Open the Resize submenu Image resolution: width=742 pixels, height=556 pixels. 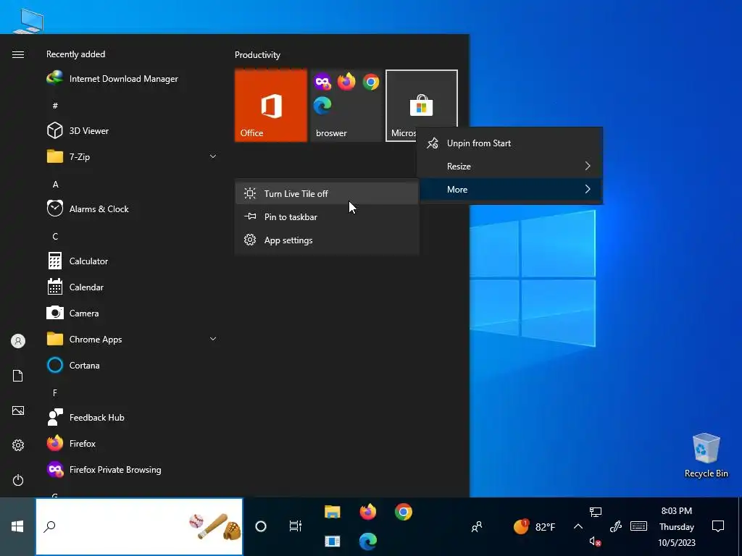pos(511,166)
